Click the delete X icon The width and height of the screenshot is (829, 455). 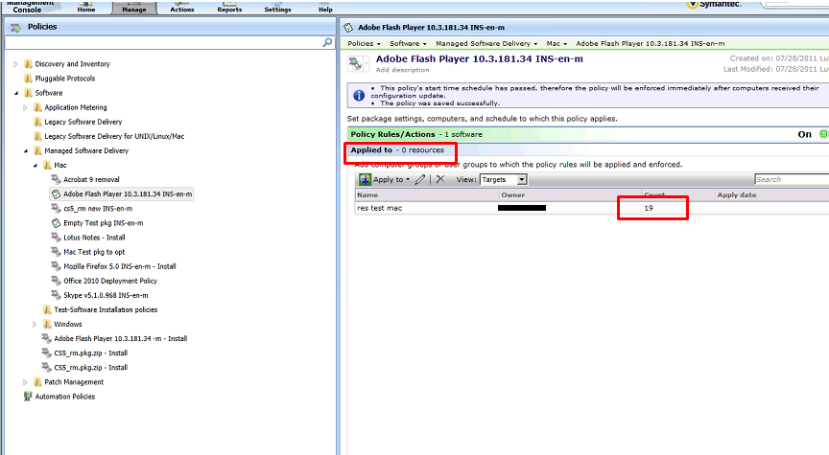pos(439,179)
